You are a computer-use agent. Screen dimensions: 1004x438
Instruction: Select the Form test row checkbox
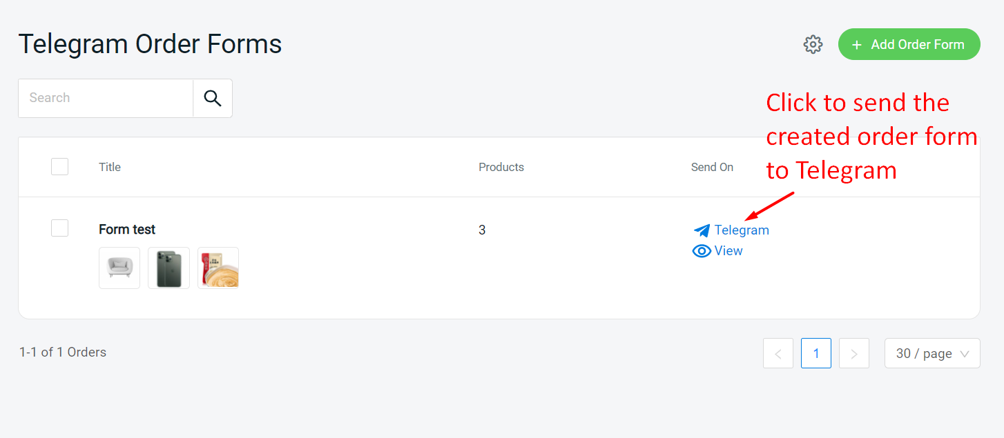59,228
